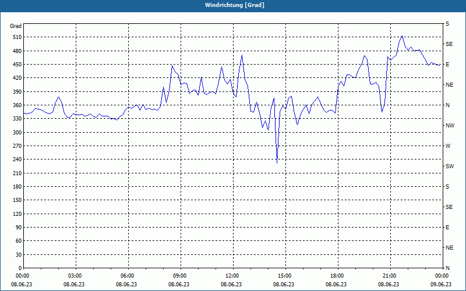Click the NW compass label
The height and width of the screenshot is (291, 466).
(x=450, y=126)
